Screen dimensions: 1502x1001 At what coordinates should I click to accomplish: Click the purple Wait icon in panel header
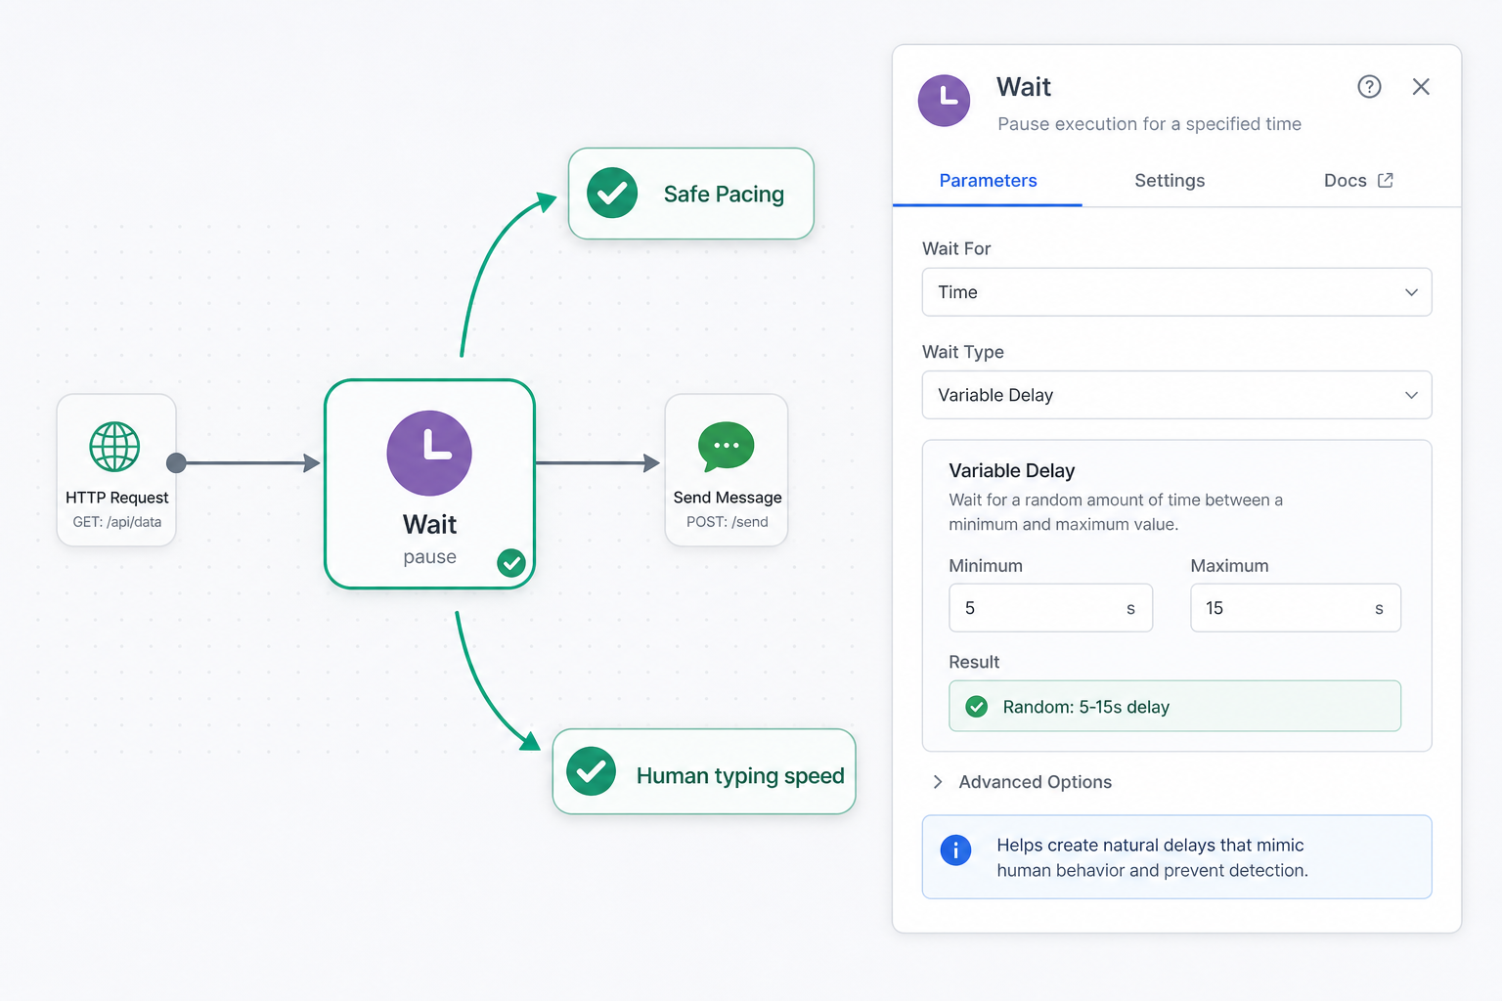pos(944,101)
